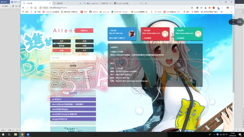Open the git commands article link
The width and height of the screenshot is (244, 137).
click(73, 99)
